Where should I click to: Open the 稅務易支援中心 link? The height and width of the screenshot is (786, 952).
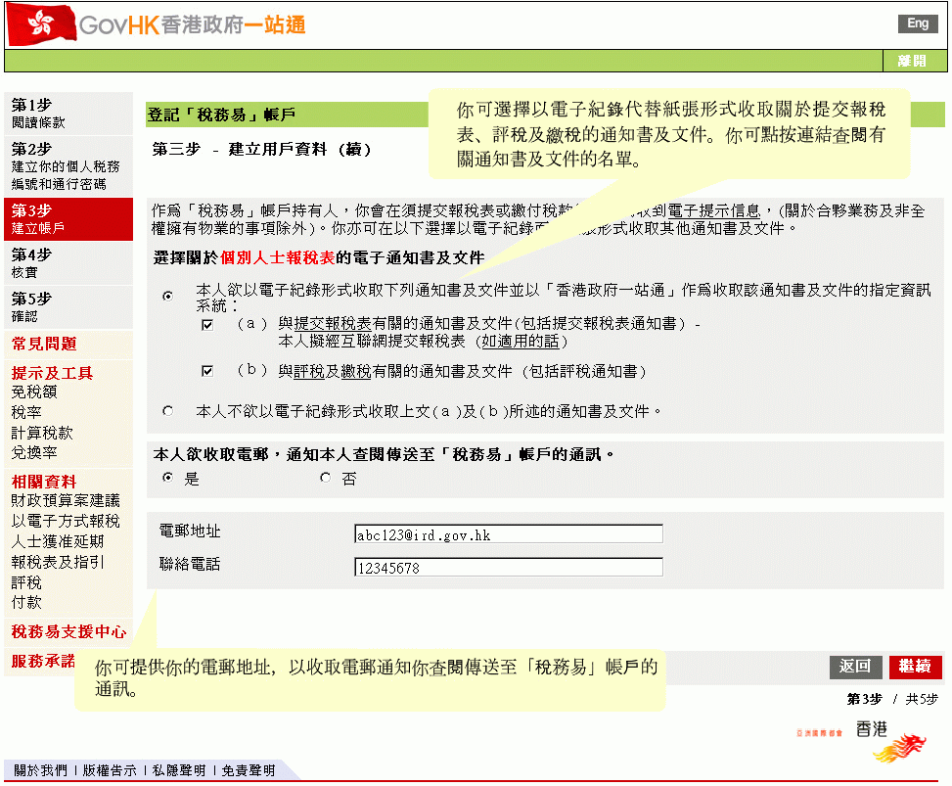tap(68, 631)
